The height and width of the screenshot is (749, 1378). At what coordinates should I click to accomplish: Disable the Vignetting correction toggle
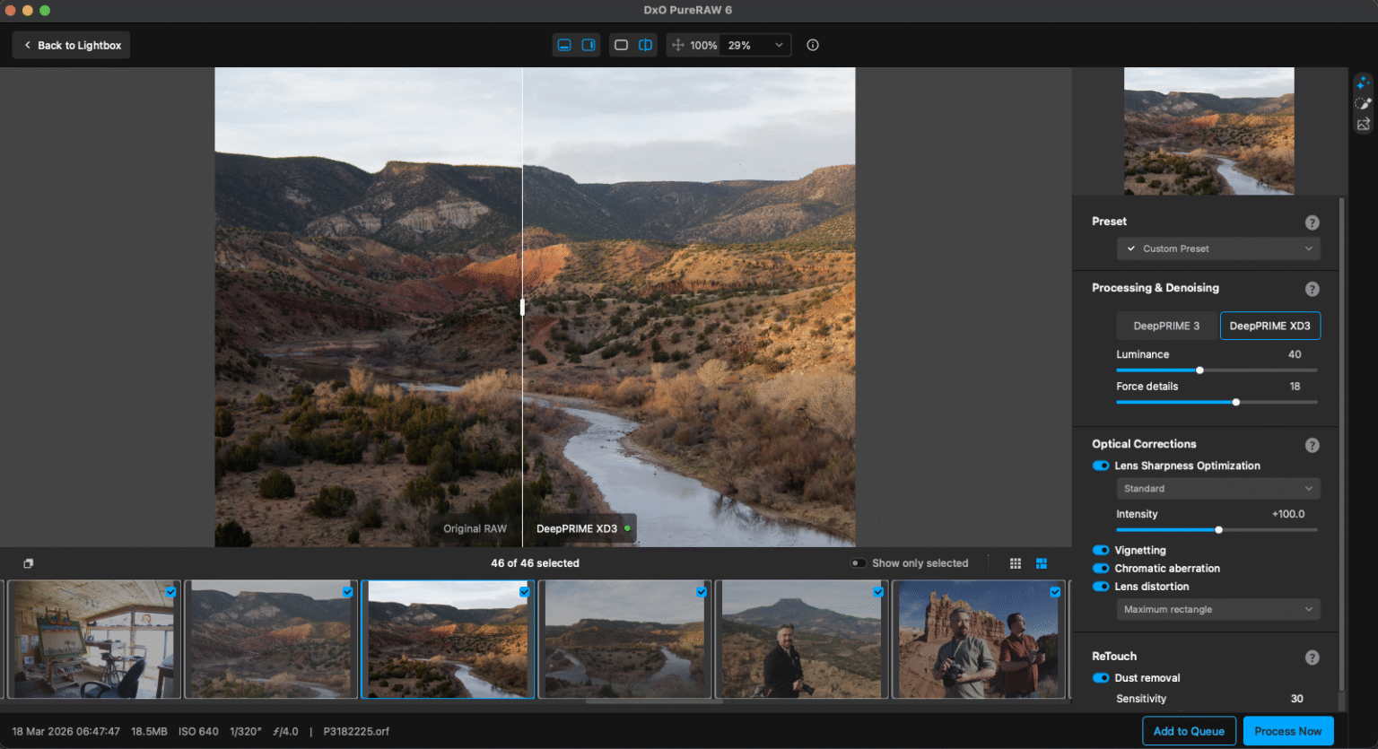[1101, 550]
